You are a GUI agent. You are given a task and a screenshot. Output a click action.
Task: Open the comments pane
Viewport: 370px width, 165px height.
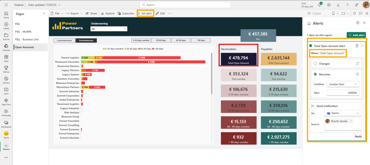[361, 13]
